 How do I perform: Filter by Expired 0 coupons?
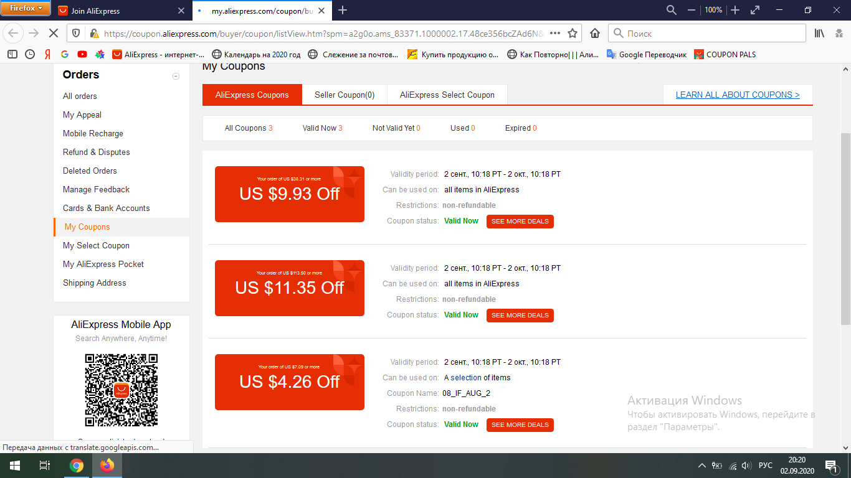(521, 128)
